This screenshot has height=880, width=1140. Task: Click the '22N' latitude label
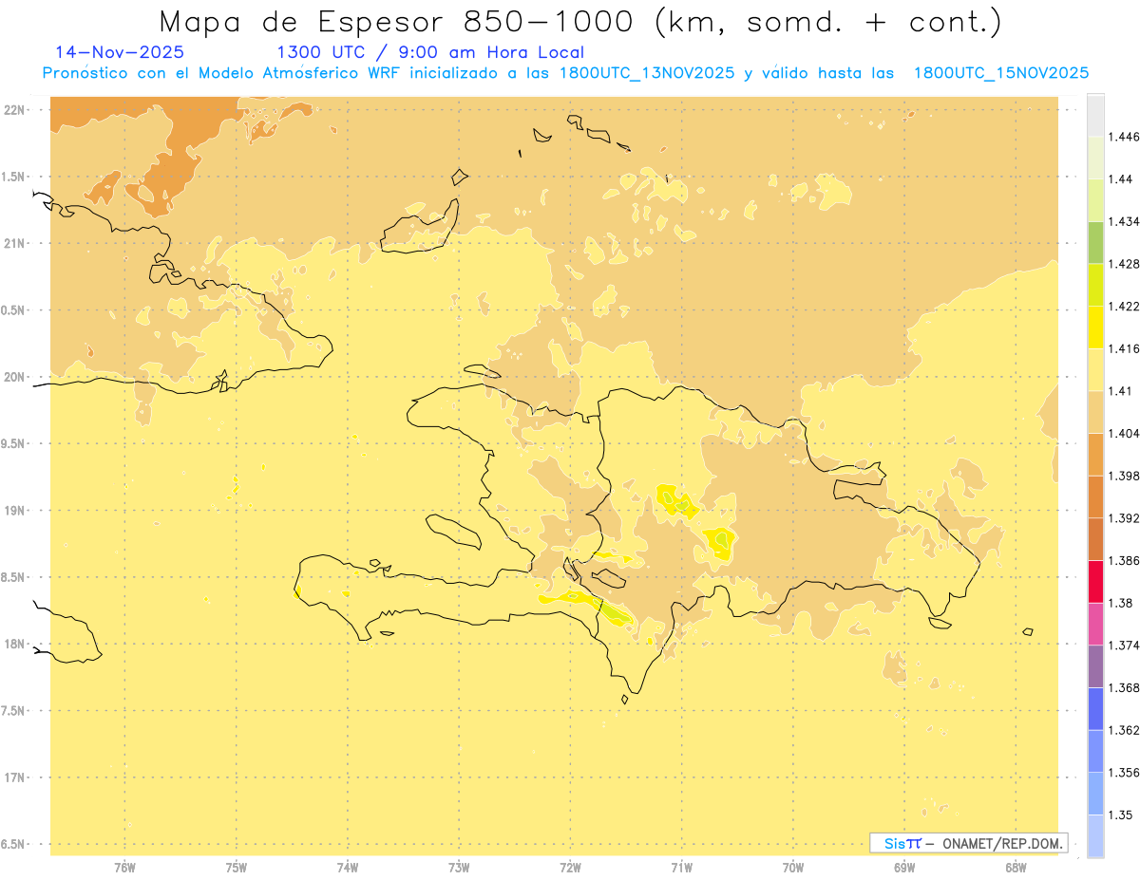[x=15, y=110]
